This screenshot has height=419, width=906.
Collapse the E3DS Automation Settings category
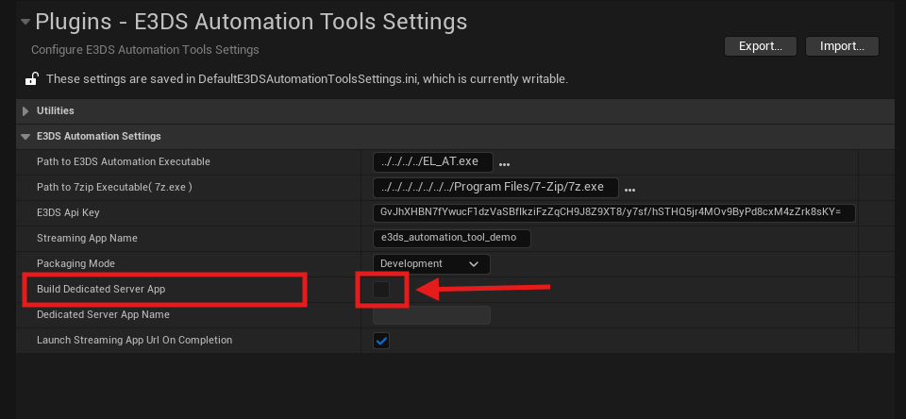[x=25, y=137]
